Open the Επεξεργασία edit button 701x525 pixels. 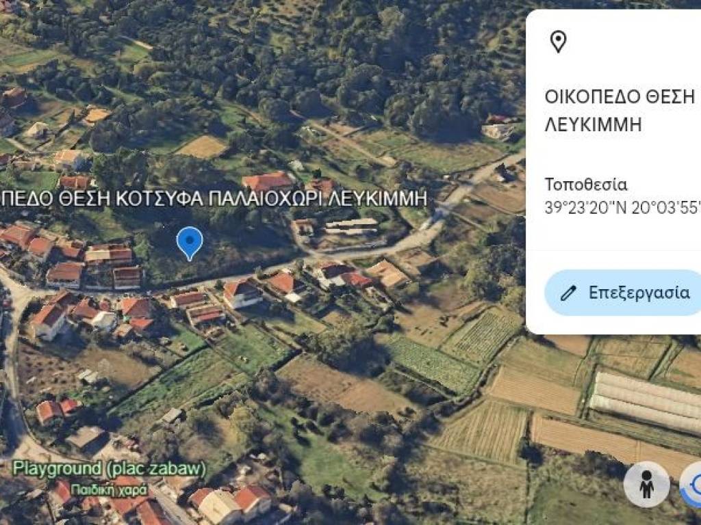(623, 293)
